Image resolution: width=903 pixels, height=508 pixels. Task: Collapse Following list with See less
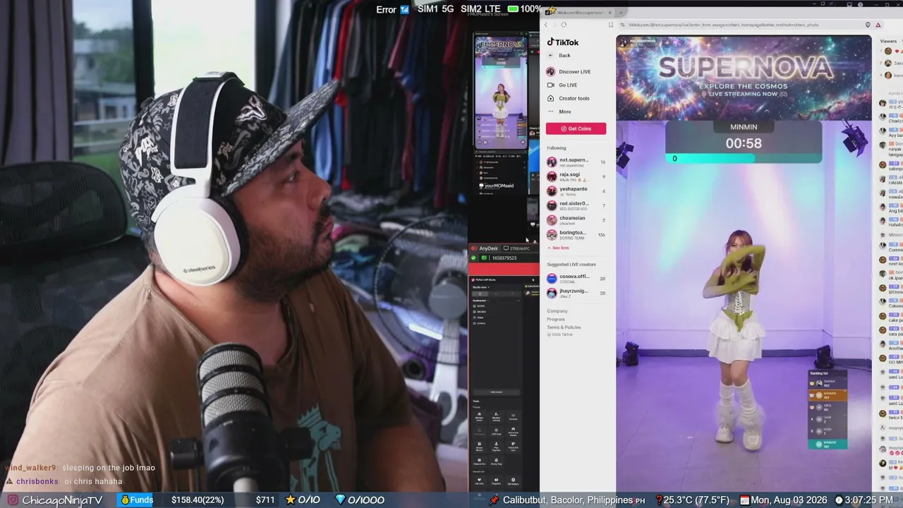(558, 248)
